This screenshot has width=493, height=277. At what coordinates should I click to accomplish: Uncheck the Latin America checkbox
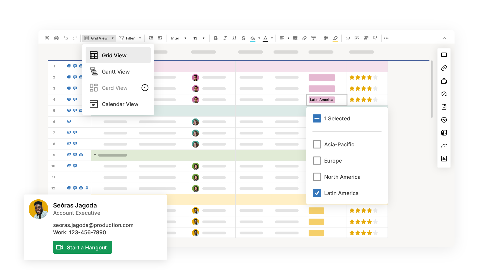pos(317,193)
